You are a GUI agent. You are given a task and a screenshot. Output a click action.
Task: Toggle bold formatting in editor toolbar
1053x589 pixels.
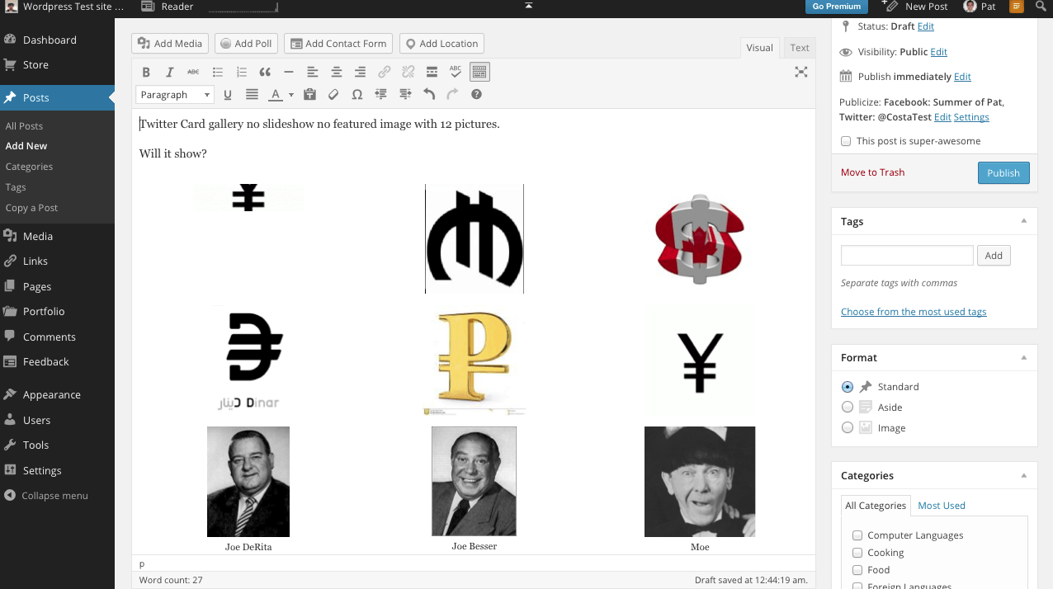point(146,73)
